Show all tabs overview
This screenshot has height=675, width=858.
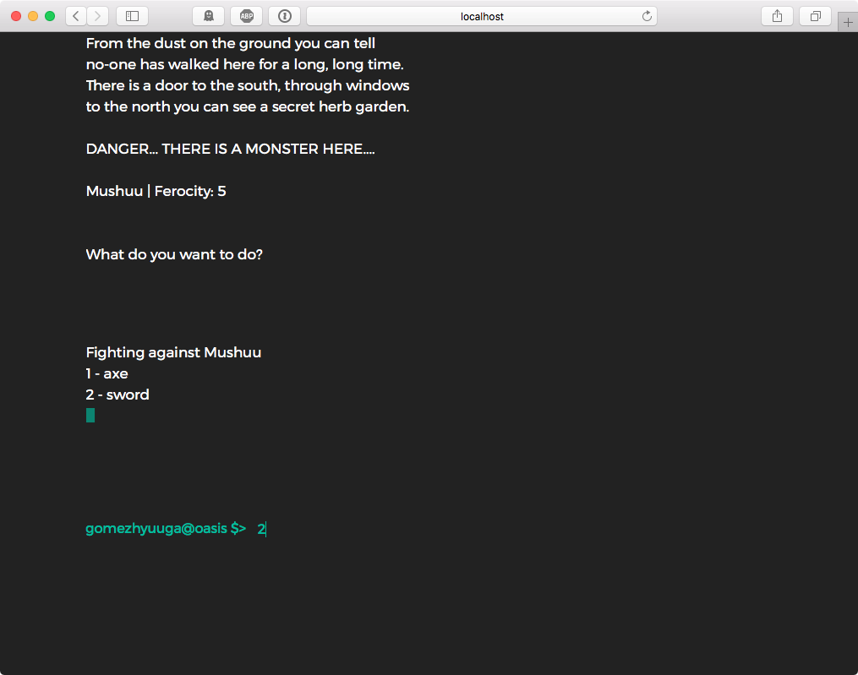816,16
